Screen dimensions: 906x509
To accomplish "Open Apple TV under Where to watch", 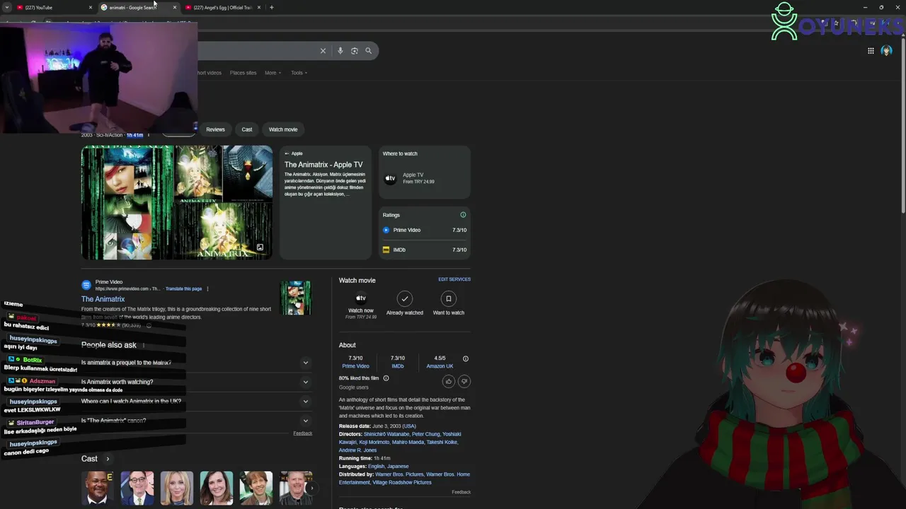I will (x=424, y=178).
